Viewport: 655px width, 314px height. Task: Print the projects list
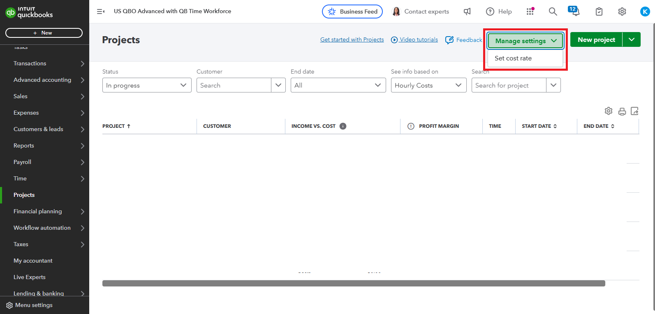pos(622,111)
